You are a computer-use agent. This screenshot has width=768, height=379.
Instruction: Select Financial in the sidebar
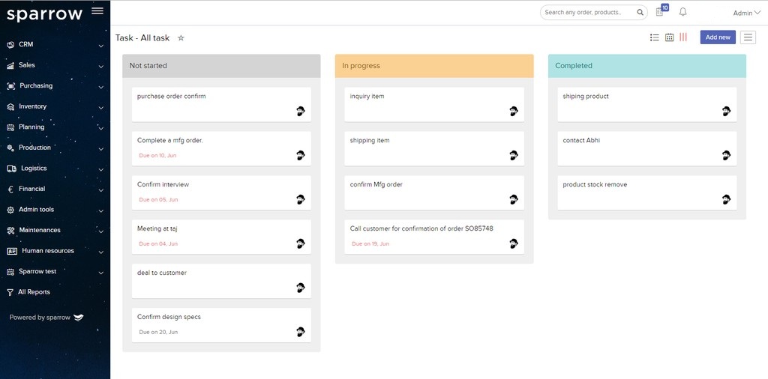click(x=32, y=189)
